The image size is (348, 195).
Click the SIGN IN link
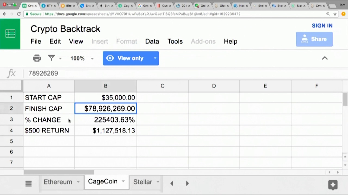[x=322, y=26]
